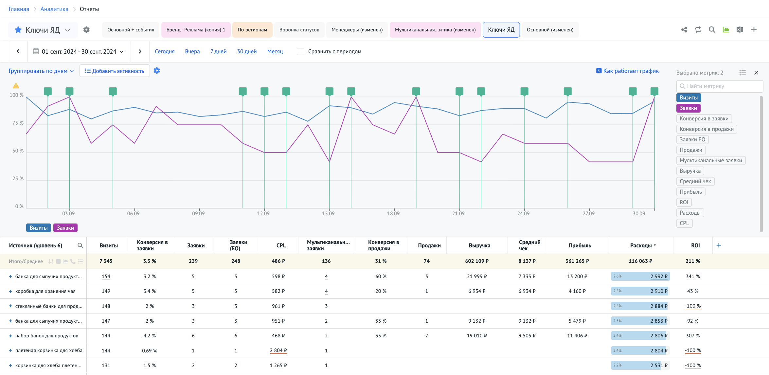Expand Группировать по дням dropdown
The height and width of the screenshot is (375, 769).
41,71
